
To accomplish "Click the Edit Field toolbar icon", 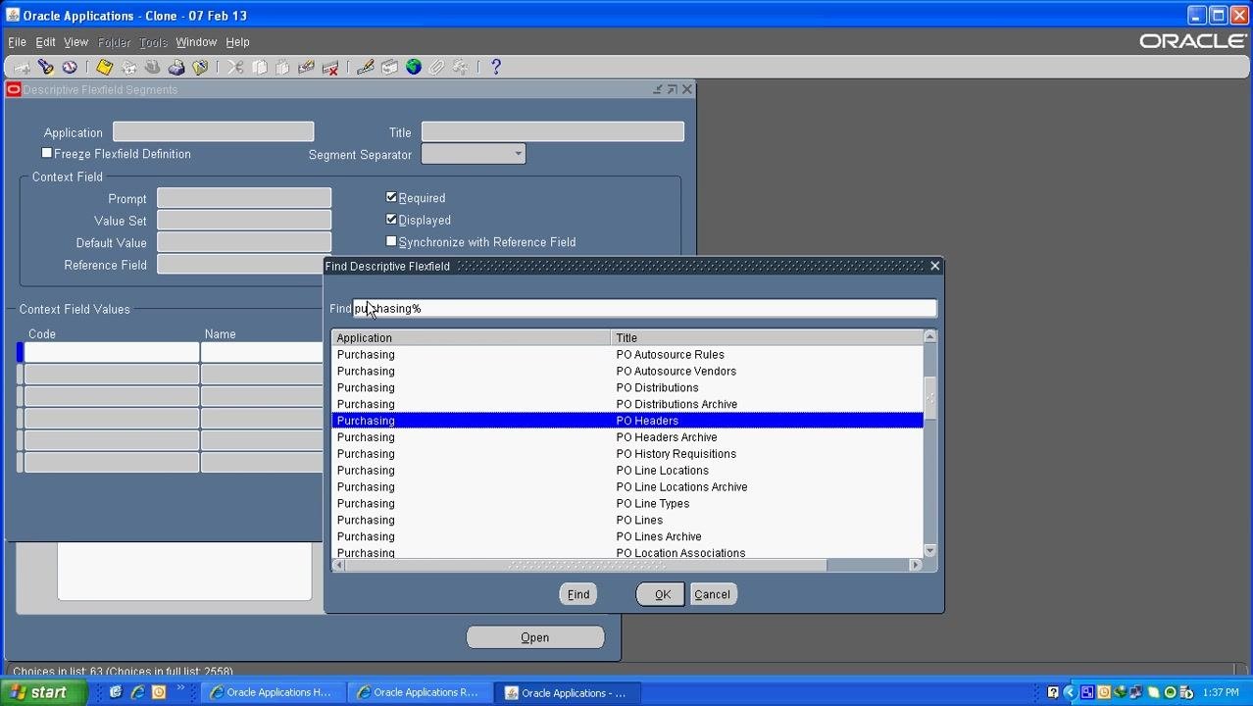I will tap(366, 68).
